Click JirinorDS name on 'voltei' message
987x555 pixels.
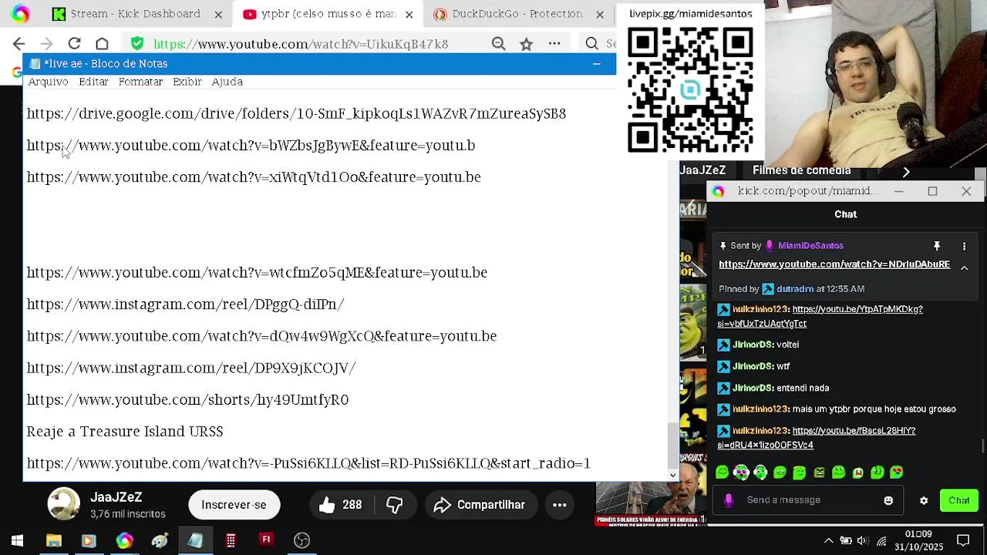pyautogui.click(x=753, y=345)
